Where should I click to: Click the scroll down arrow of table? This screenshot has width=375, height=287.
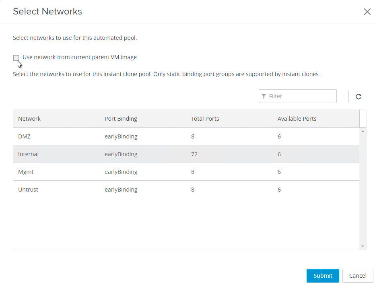(x=363, y=246)
